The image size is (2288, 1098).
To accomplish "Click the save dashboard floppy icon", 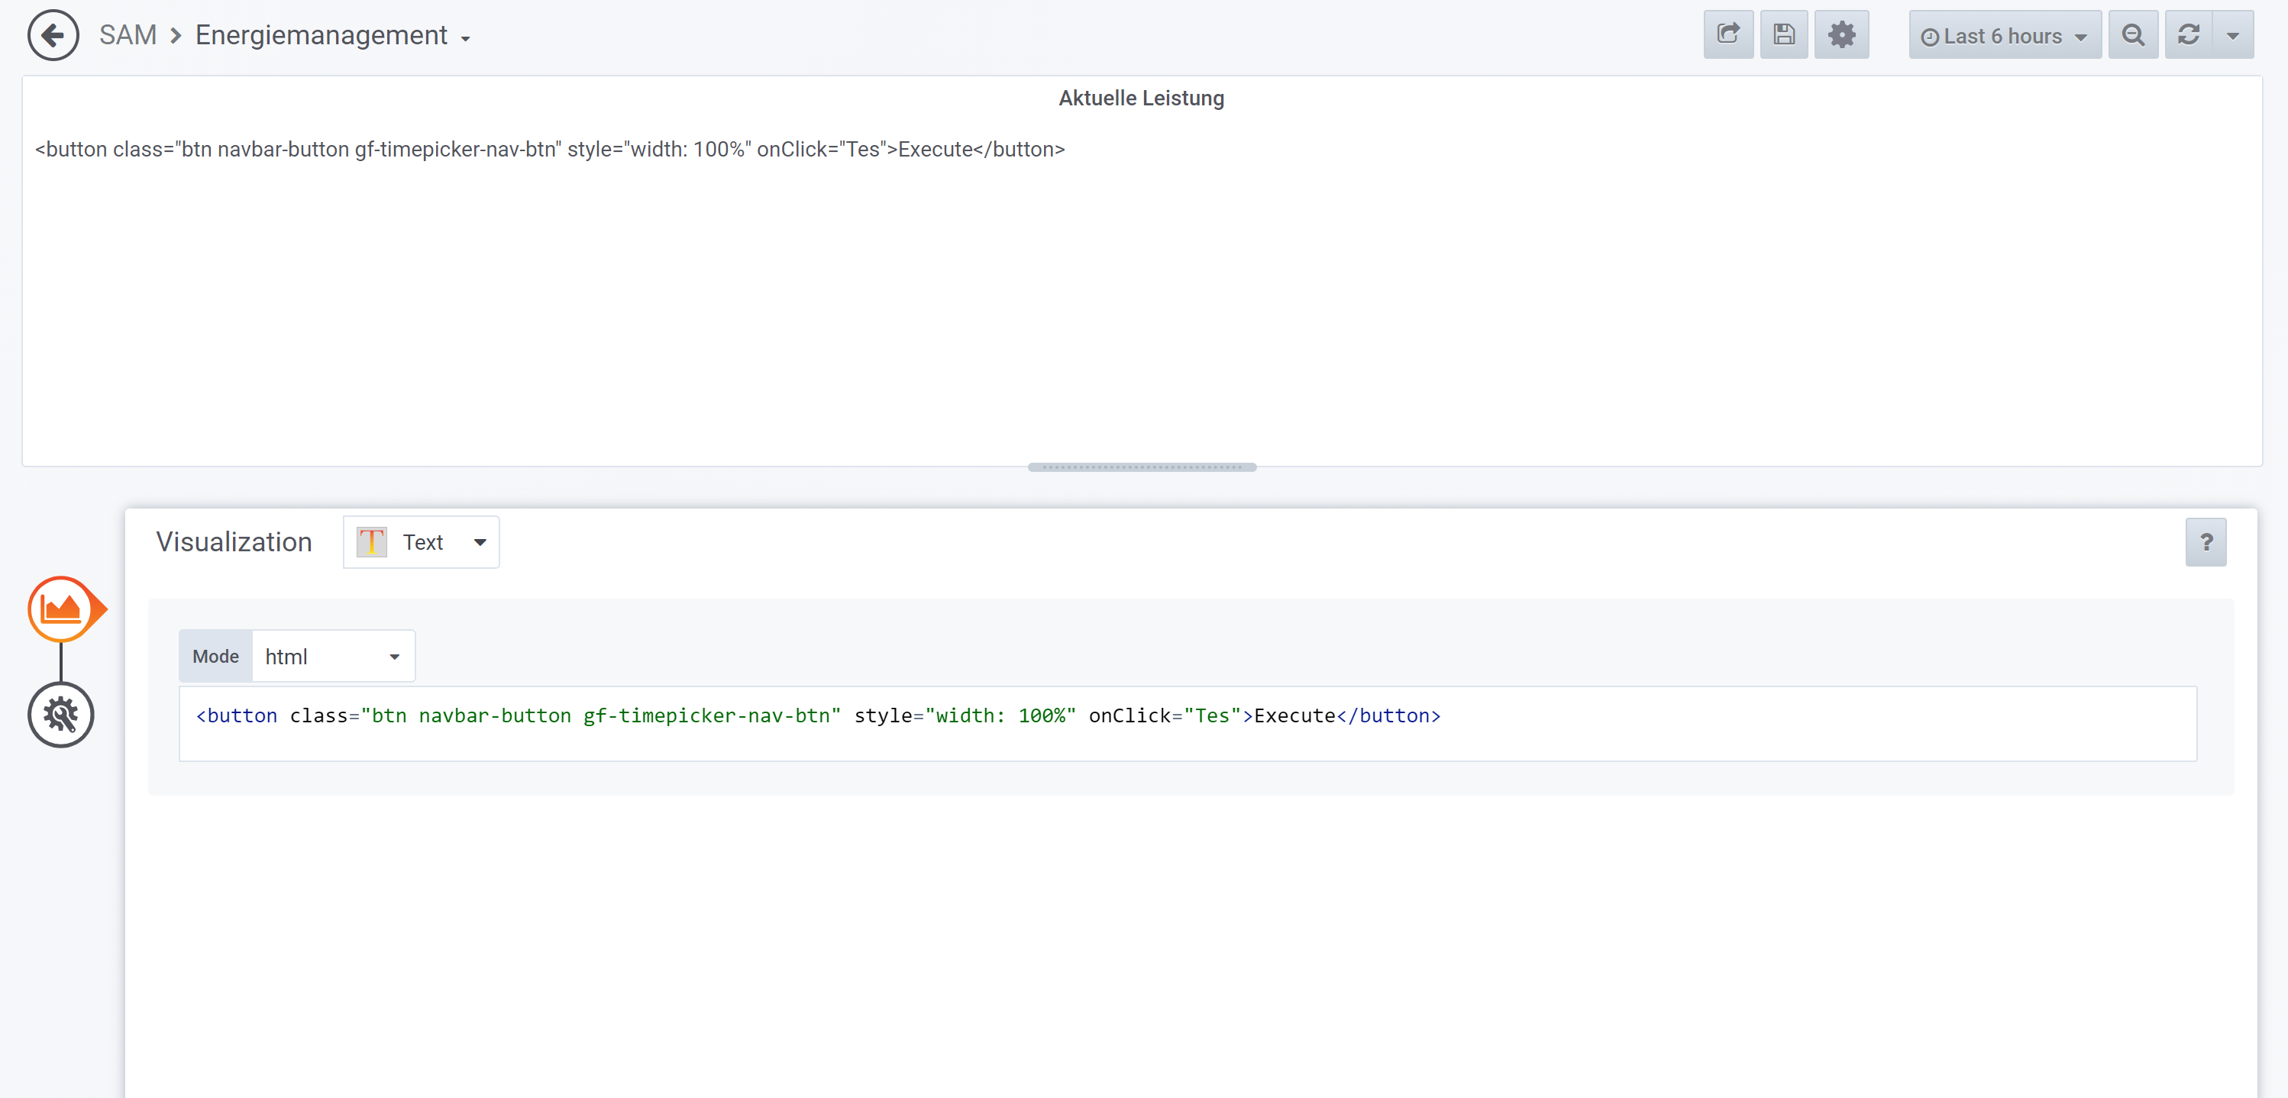I will click(x=1783, y=36).
